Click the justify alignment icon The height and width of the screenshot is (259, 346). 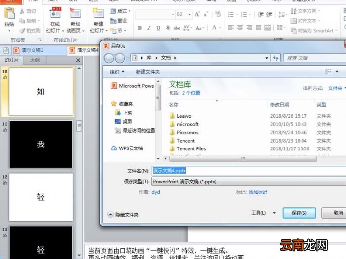(259, 28)
